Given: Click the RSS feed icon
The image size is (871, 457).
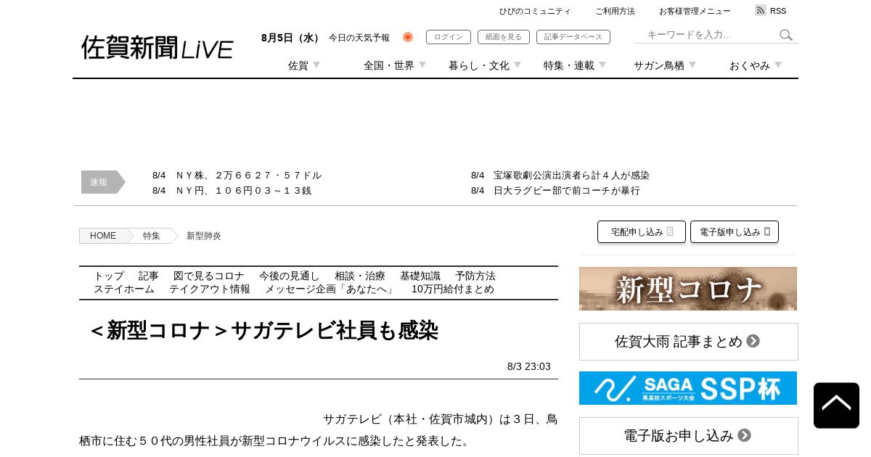Looking at the screenshot, I should pyautogui.click(x=761, y=10).
